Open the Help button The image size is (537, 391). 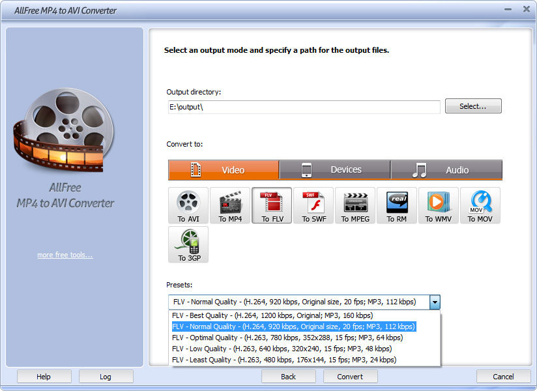click(x=44, y=377)
